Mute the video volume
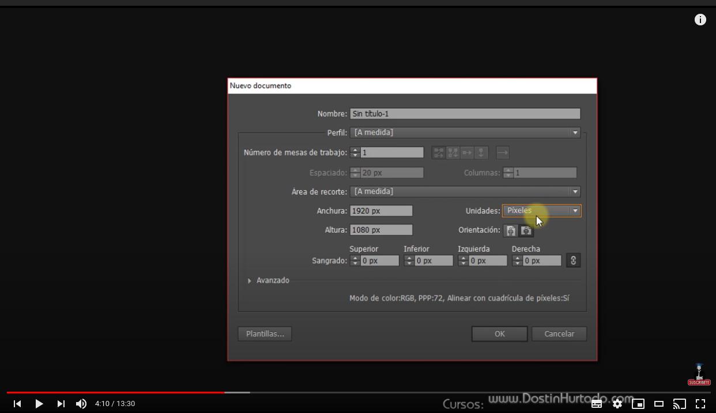The image size is (716, 413). tap(81, 404)
